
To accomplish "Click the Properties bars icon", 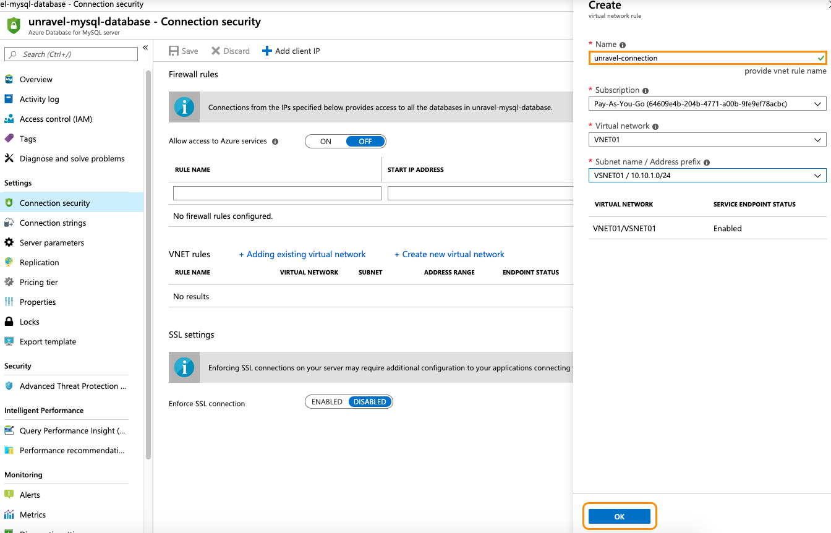I will pyautogui.click(x=9, y=302).
